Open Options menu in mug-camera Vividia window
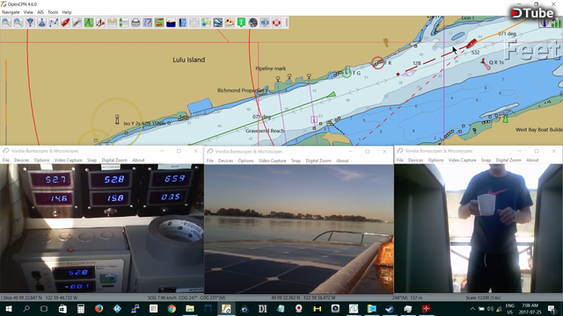This screenshot has width=563, height=316. point(436,160)
